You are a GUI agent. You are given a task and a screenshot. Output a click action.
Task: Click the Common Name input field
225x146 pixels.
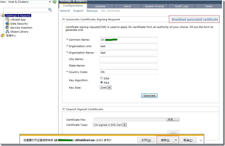coord(128,40)
